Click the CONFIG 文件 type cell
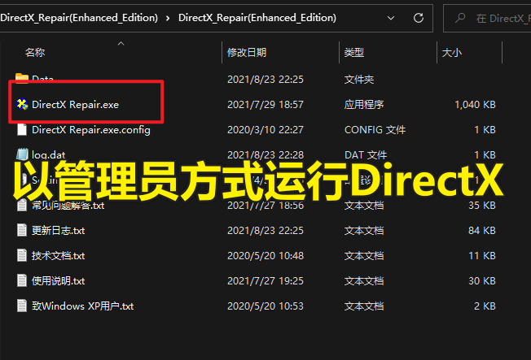 point(375,130)
